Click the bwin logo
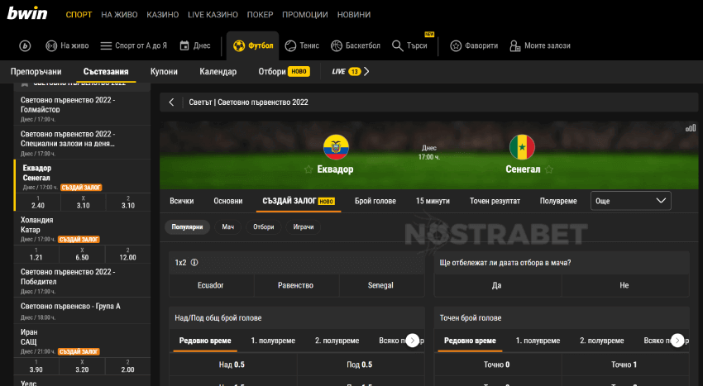This screenshot has height=386, width=703. (27, 13)
